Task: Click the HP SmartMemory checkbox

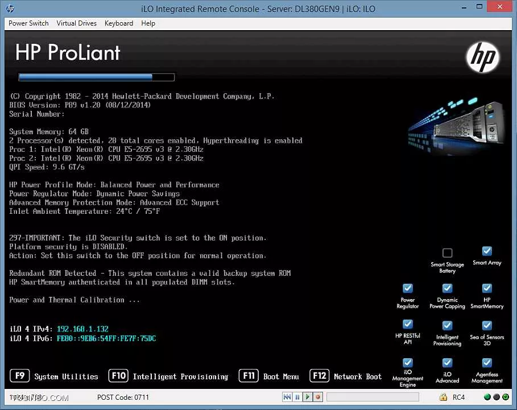Action: pyautogui.click(x=487, y=288)
